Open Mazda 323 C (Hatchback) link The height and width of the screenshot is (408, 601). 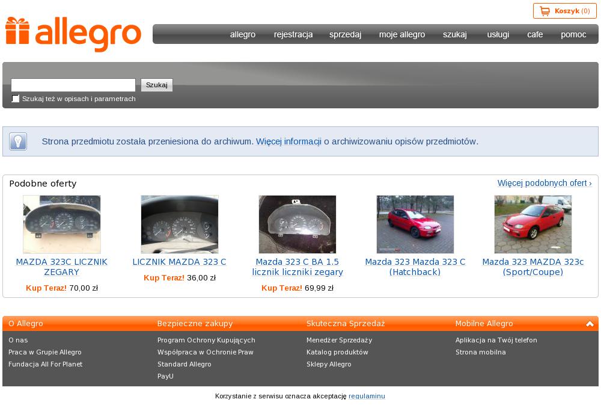pos(415,267)
